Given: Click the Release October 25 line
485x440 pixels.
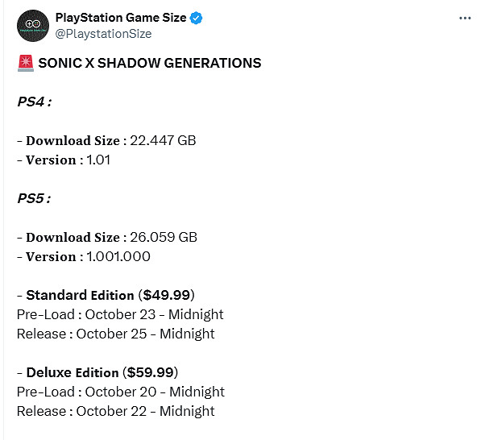Looking at the screenshot, I should pos(116,334).
